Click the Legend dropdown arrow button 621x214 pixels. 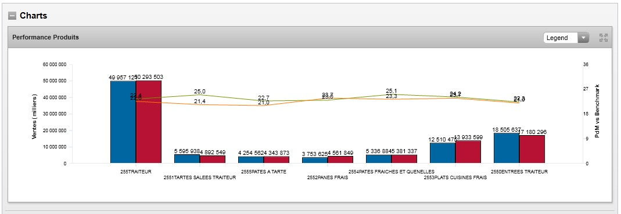583,38
